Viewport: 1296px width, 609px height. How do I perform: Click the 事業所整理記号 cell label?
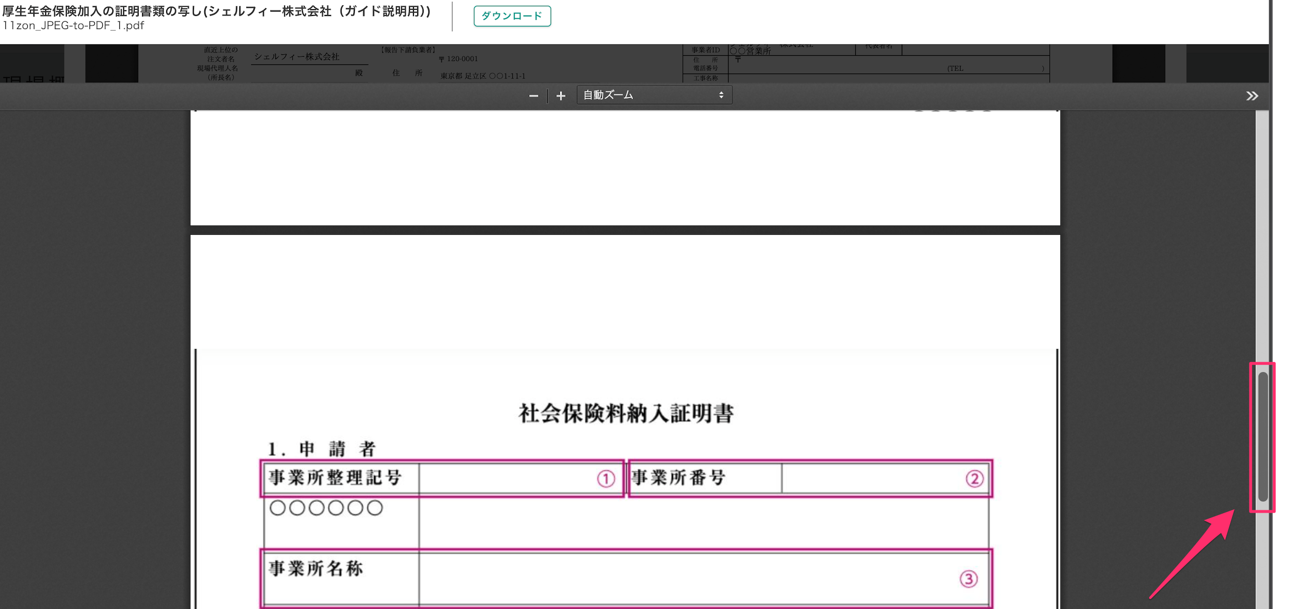335,477
